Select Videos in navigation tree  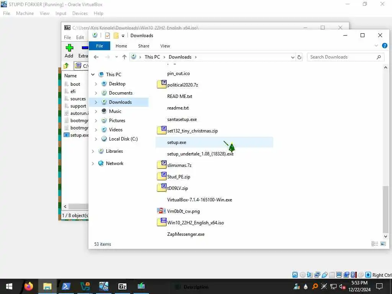click(x=116, y=129)
